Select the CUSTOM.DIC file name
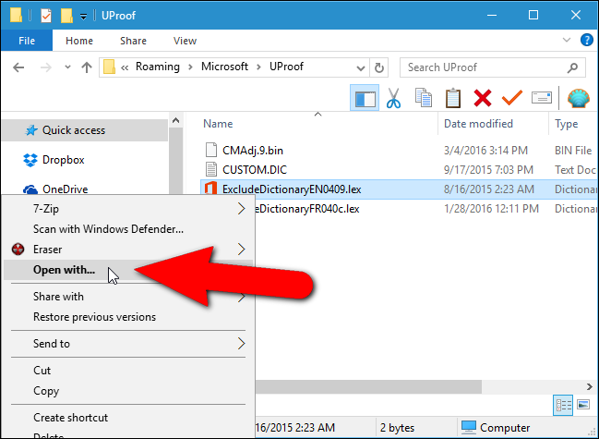The image size is (599, 439). (255, 169)
